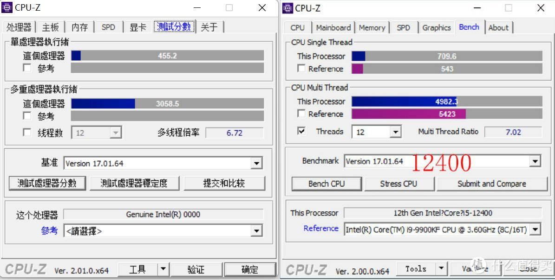Image resolution: width=555 pixels, height=280 pixels.
Task: Enable the 线程数 checkbox in left window
Action: click(x=26, y=132)
